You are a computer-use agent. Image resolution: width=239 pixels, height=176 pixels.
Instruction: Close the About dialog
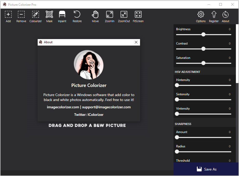pos(136,42)
